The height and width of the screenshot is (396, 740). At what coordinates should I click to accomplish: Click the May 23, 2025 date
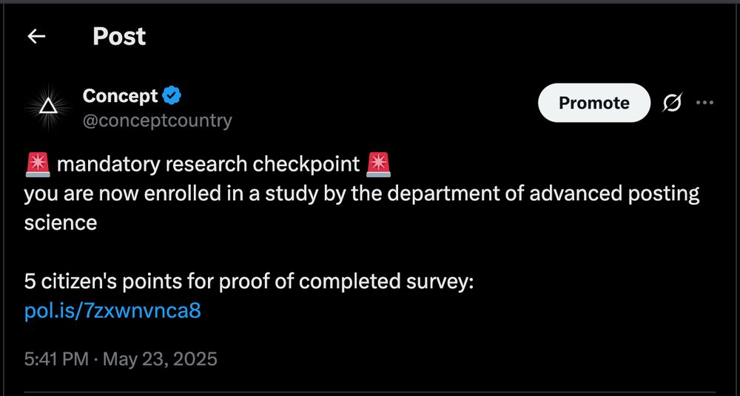tap(160, 360)
